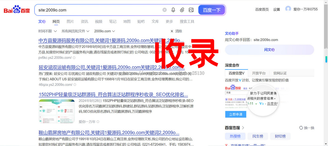Switch to 资讯 tab
328x146 pixels.
pyautogui.click(x=84, y=22)
